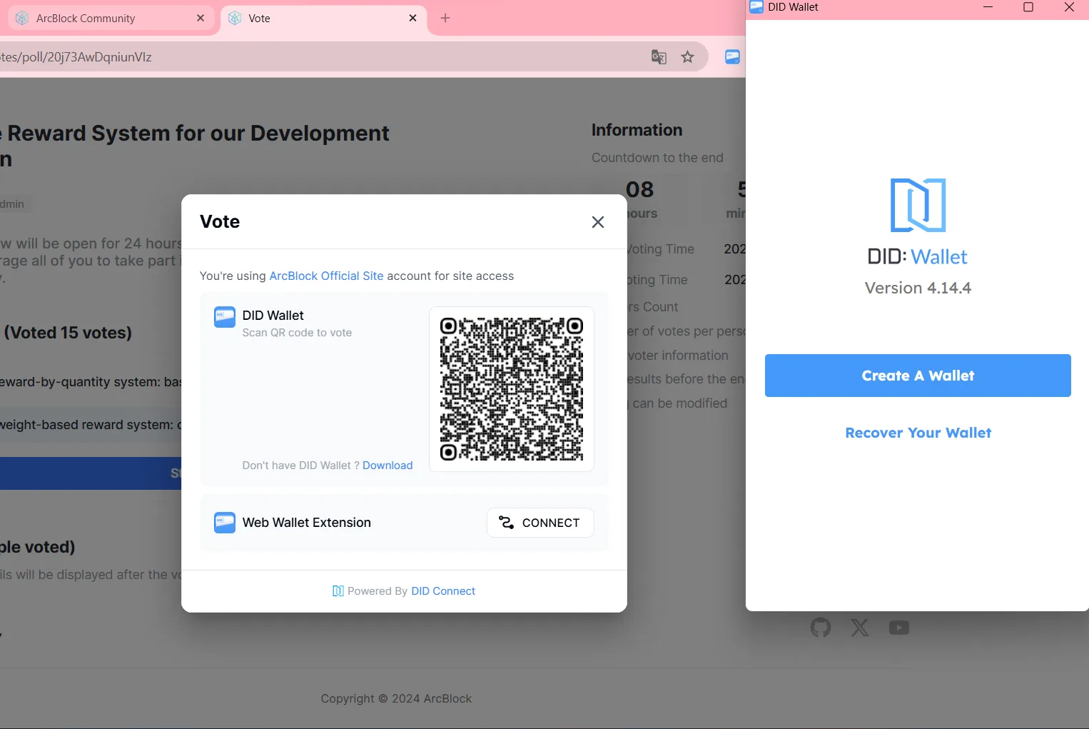Click the 'Powered By' text in dialog footer
Screen dimensions: 1089x729
tap(378, 591)
